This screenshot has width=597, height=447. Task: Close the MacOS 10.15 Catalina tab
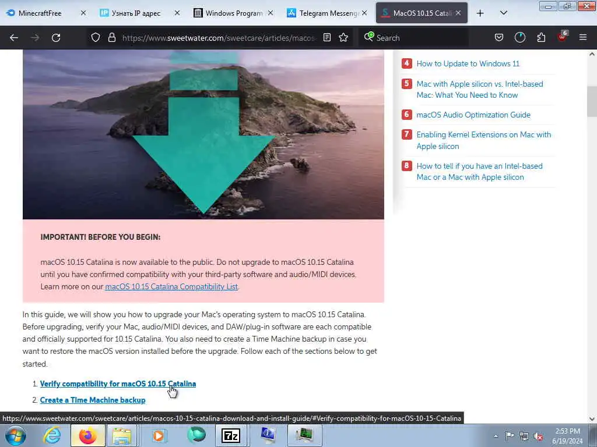(x=458, y=13)
